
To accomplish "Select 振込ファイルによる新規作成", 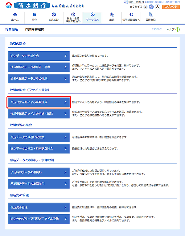I will [x=39, y=102].
